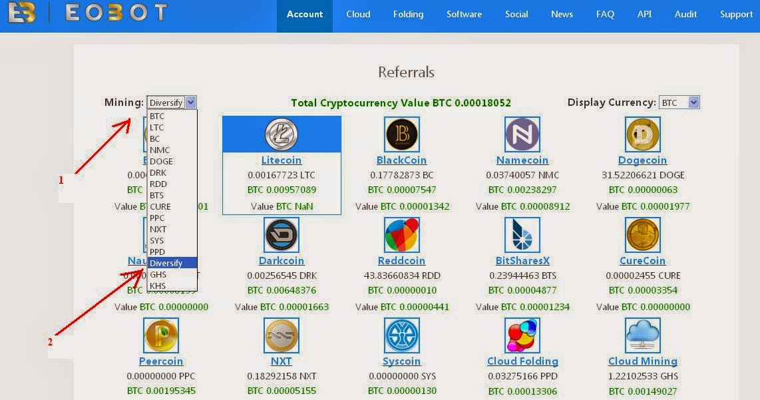Select NXT in Mining list
The width and height of the screenshot is (760, 400).
pyautogui.click(x=172, y=230)
